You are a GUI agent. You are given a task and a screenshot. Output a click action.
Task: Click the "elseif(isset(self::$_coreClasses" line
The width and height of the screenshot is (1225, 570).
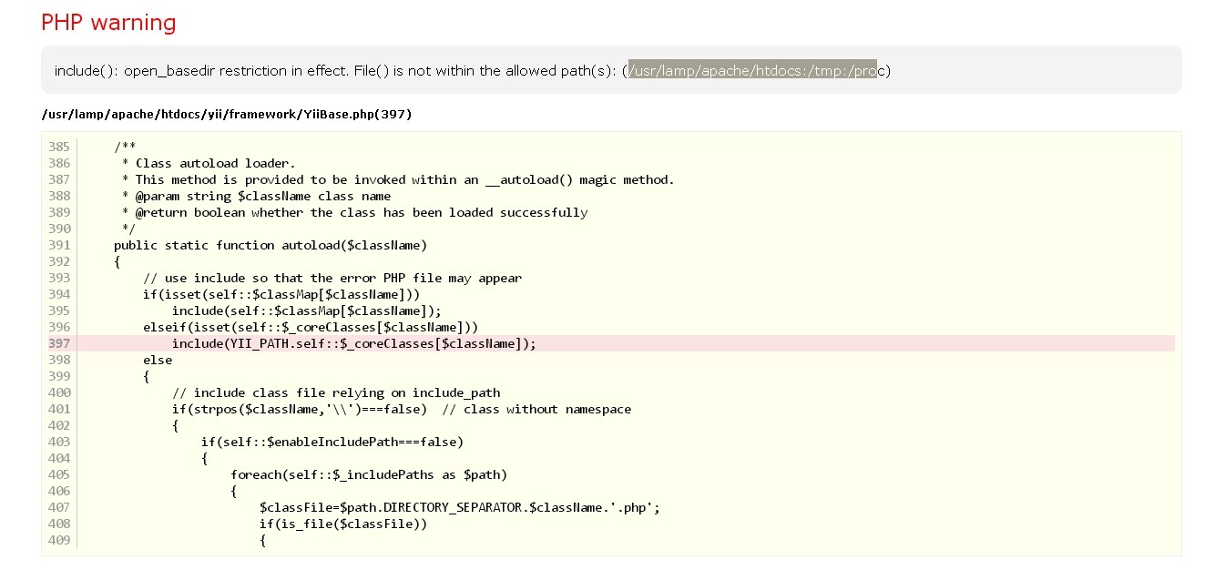click(311, 327)
